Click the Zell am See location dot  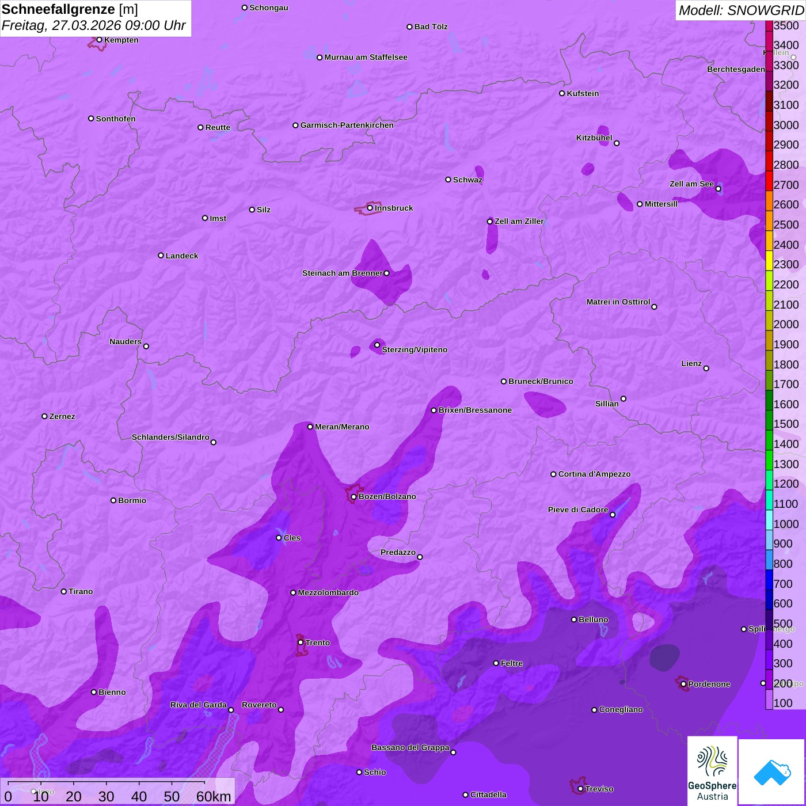click(718, 189)
